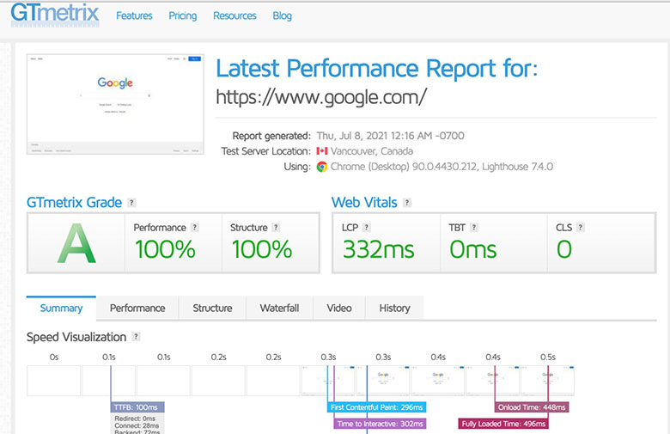This screenshot has height=434, width=670.
Task: Open the Features menu item
Action: point(134,15)
